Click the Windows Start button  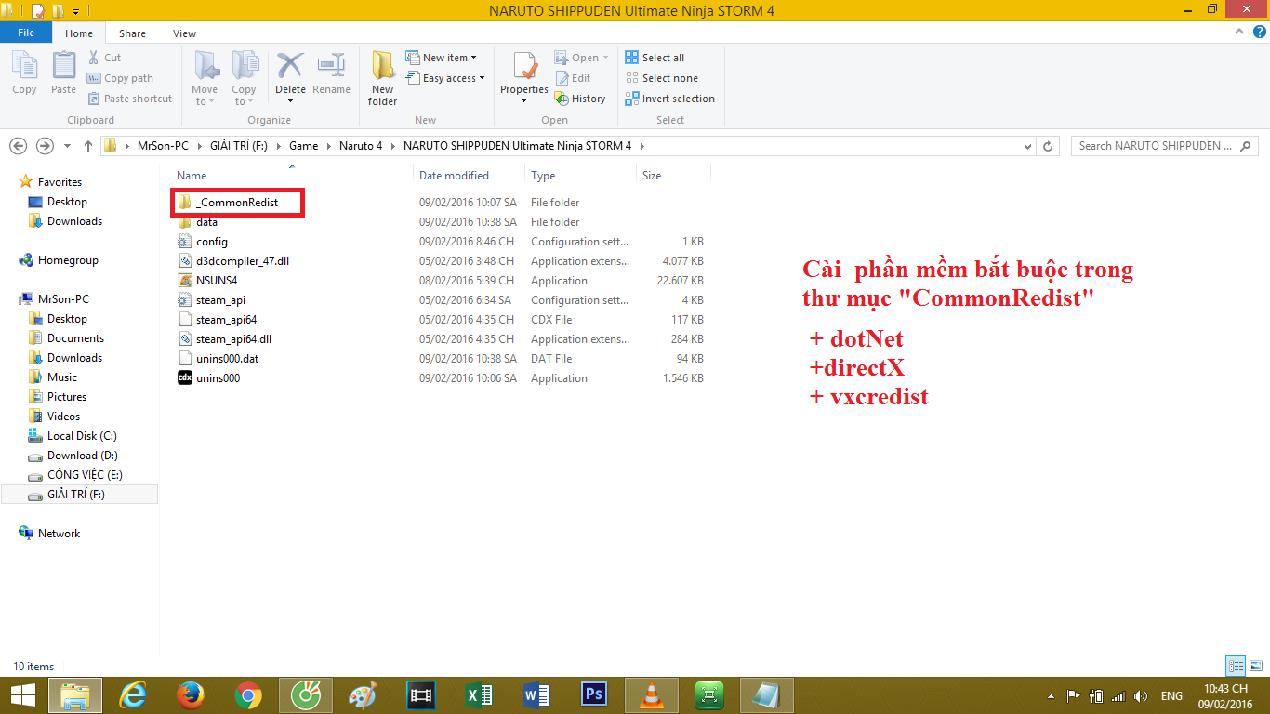tap(22, 694)
